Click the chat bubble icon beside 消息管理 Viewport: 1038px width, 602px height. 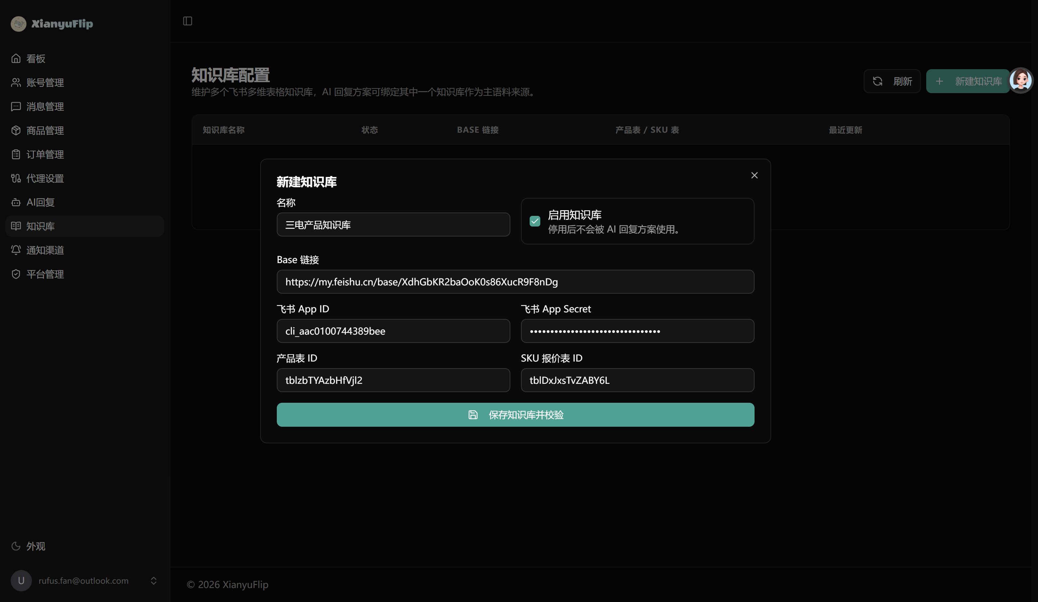pos(16,106)
